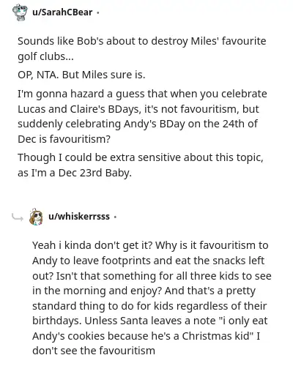
Task: Visit the u/whiskerrsss profile link
Action: (x=79, y=217)
